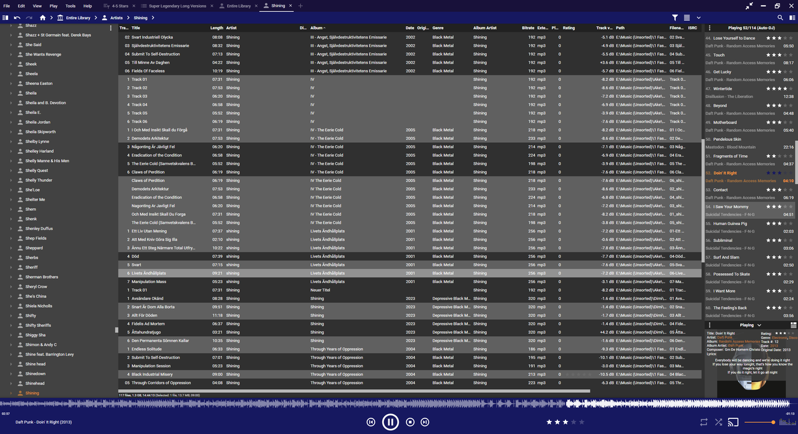Click the cast to device icon
This screenshot has height=434, width=798.
[x=733, y=422]
